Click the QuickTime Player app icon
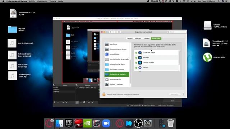This screenshot has height=129, width=230. [x=140, y=53]
